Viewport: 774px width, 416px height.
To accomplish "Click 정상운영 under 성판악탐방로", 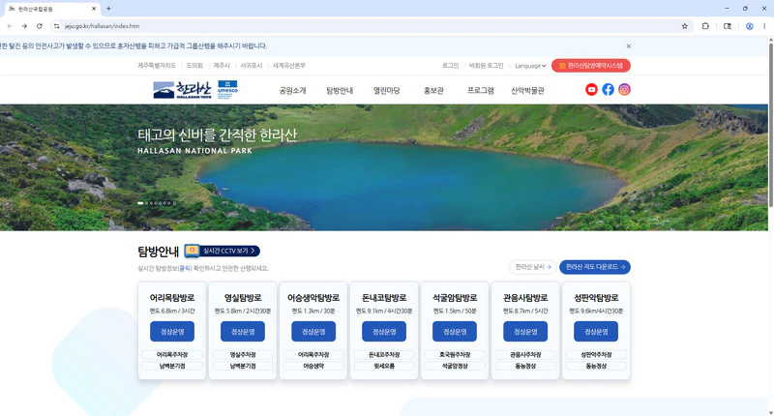I will click(596, 332).
